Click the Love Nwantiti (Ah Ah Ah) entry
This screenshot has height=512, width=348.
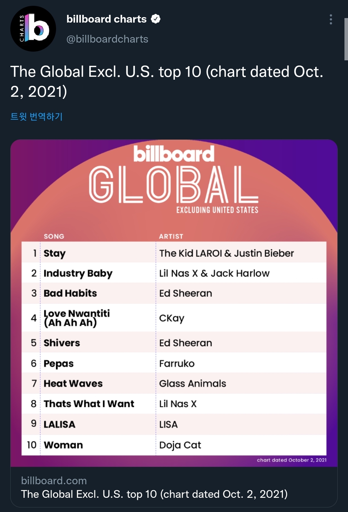77,318
